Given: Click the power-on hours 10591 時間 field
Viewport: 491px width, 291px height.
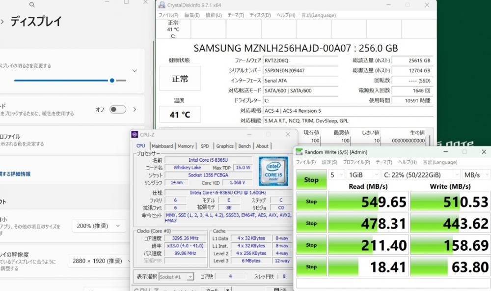Looking at the screenshot, I should tap(412, 101).
